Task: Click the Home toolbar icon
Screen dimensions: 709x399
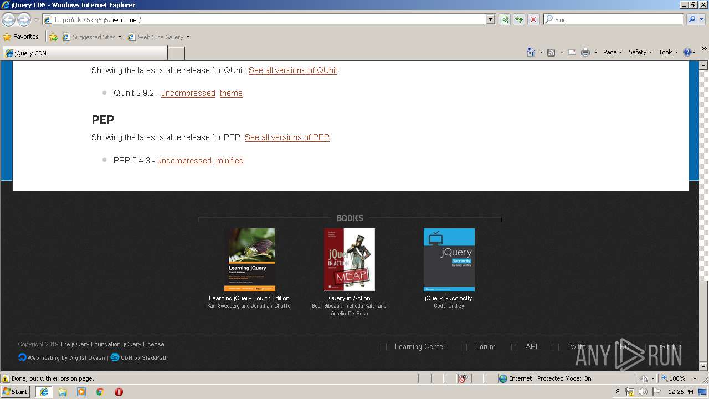Action: tap(531, 52)
